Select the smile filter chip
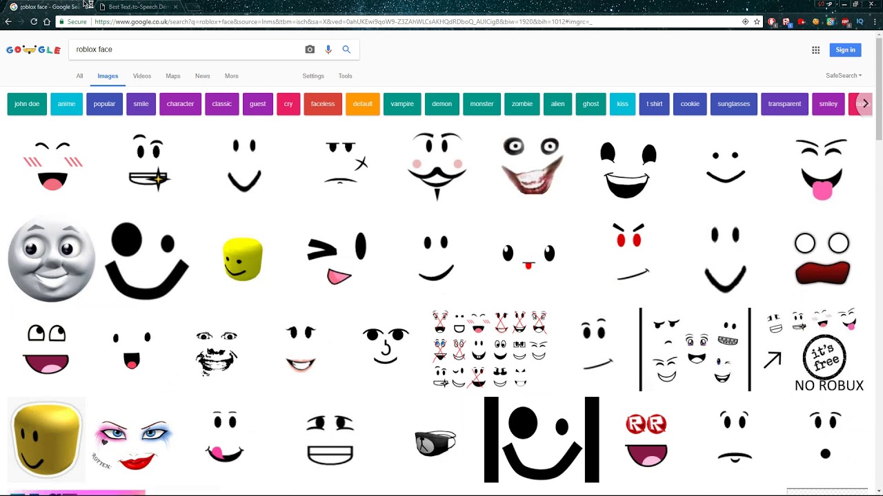 pyautogui.click(x=141, y=104)
